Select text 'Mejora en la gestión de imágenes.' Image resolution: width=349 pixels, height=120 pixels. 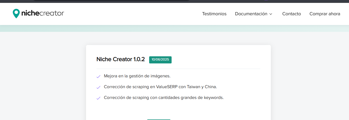(137, 76)
